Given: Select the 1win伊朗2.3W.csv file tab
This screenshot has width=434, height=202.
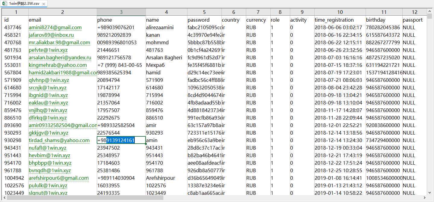Looking at the screenshot, I should pos(24,4).
